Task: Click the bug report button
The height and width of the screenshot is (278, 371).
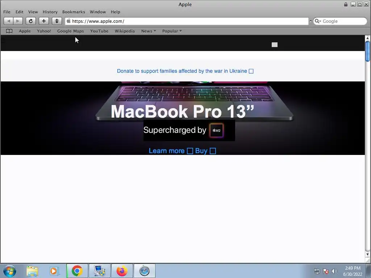Action: coord(57,21)
